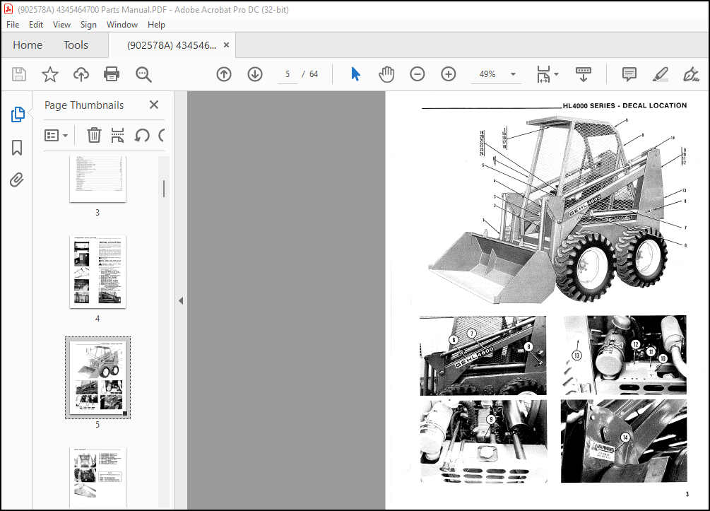Image resolution: width=710 pixels, height=511 pixels.
Task: Open Page Thumbnails sidebar icon
Action: click(18, 114)
